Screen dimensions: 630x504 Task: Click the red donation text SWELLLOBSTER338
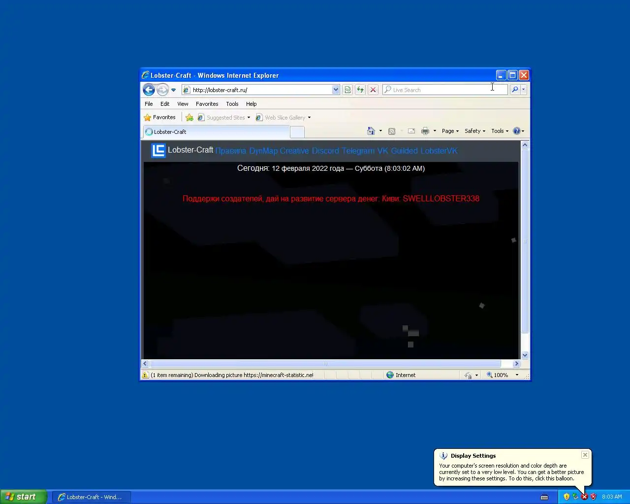pyautogui.click(x=331, y=198)
